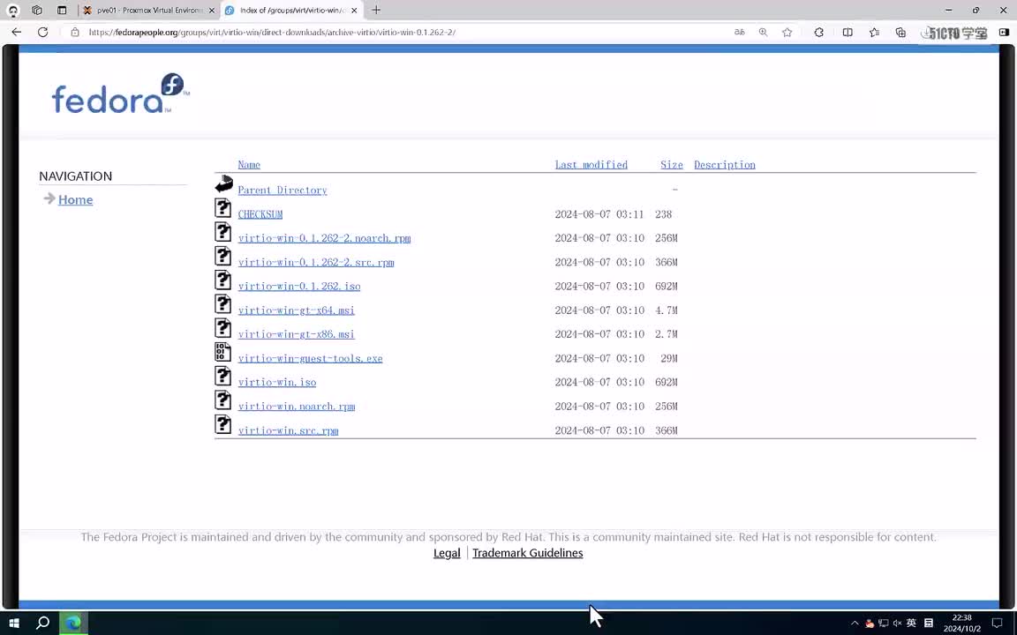Download virtio-win-0.1.262-2.noarch.rpm

coord(324,238)
